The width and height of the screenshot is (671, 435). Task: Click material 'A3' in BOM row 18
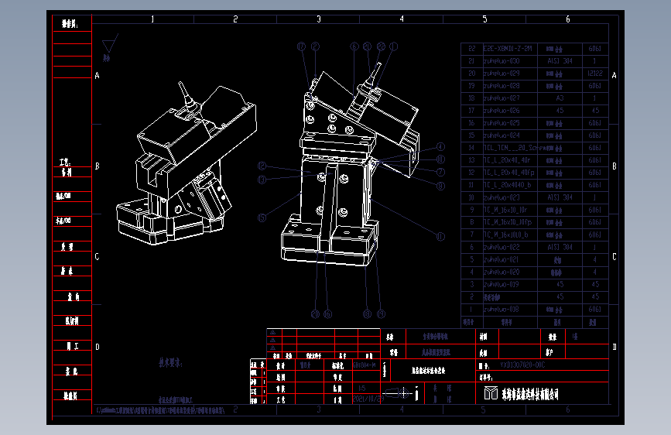[x=560, y=98]
